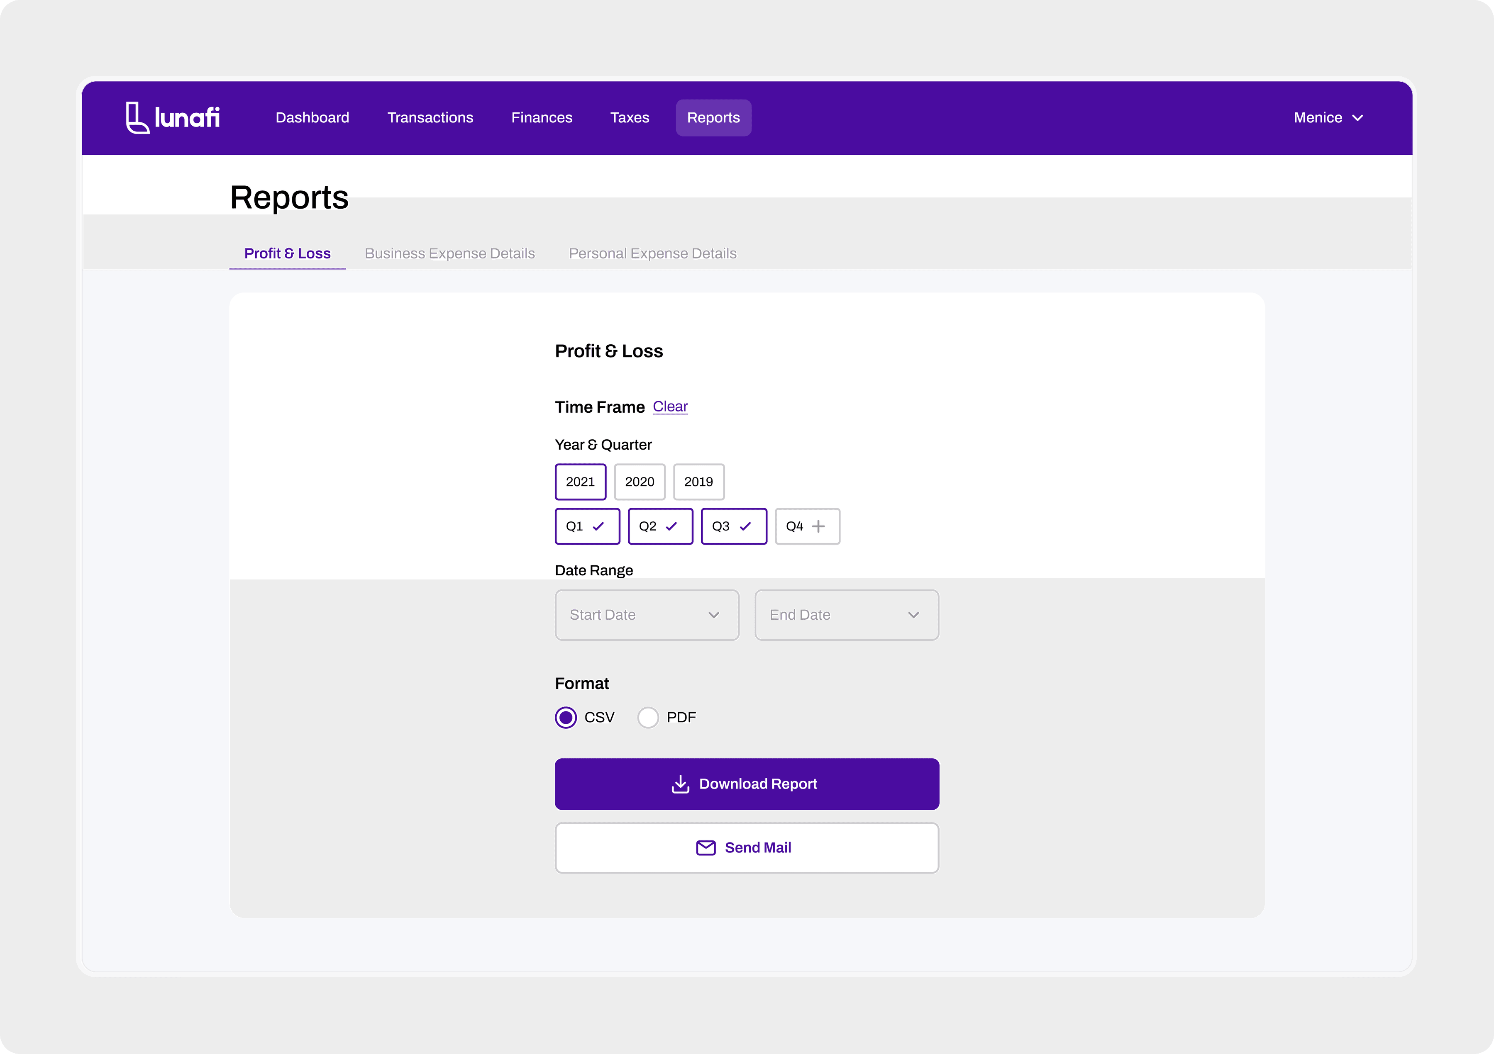Go to Dashboard in top navigation
Image resolution: width=1494 pixels, height=1054 pixels.
[x=312, y=118]
